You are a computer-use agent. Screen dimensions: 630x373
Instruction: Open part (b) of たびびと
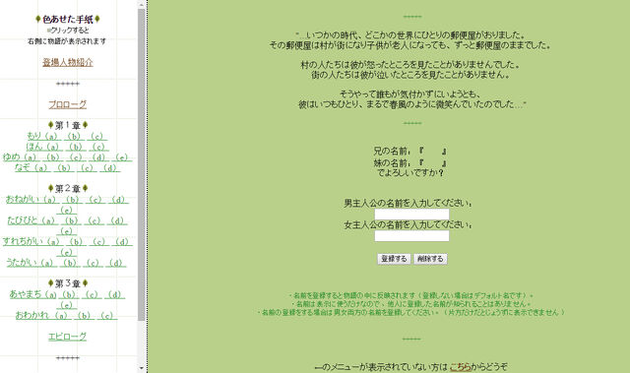(72, 220)
